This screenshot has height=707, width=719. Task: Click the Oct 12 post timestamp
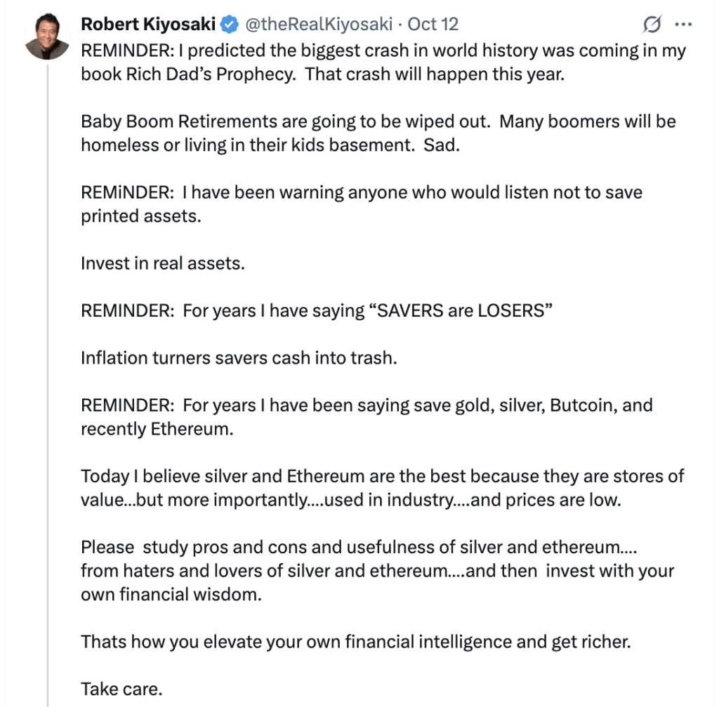coord(433,25)
